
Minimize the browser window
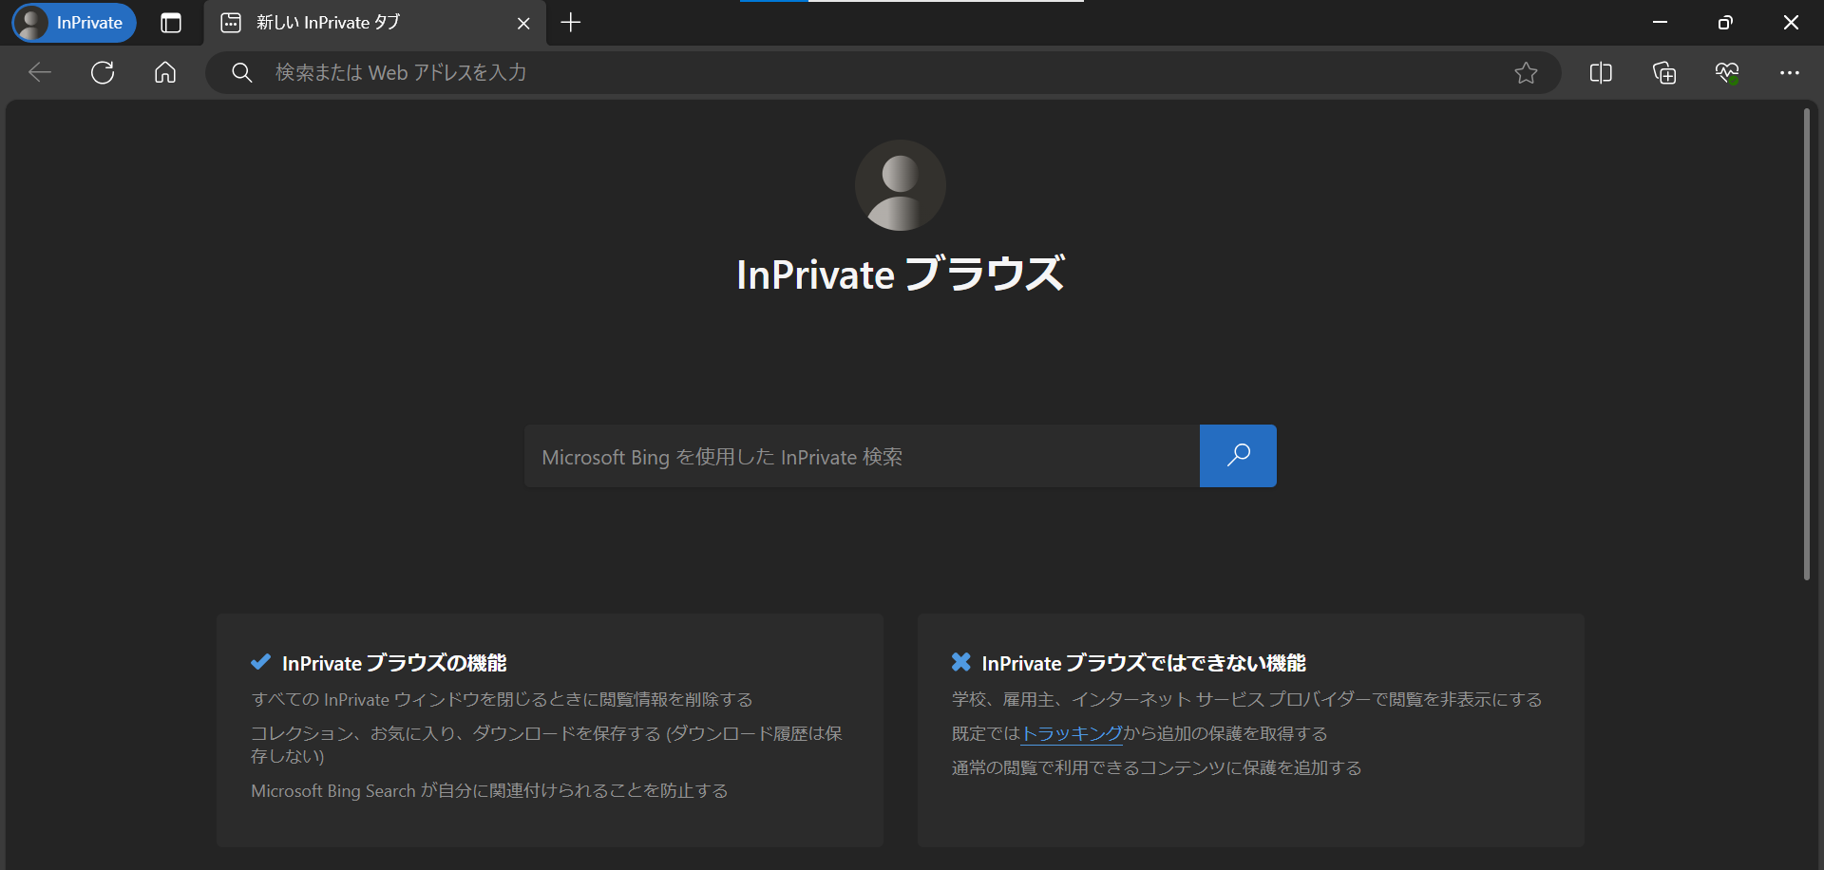click(1660, 23)
